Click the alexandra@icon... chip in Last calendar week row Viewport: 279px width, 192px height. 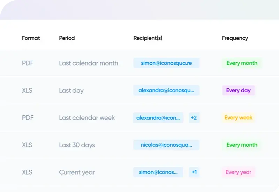[x=158, y=118]
